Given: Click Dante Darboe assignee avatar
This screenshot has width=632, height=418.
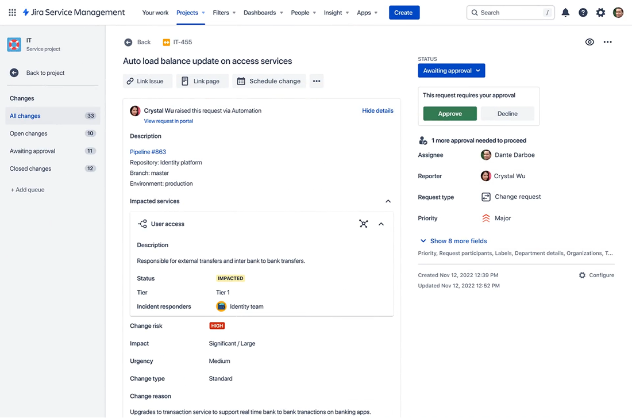Looking at the screenshot, I should tap(486, 155).
